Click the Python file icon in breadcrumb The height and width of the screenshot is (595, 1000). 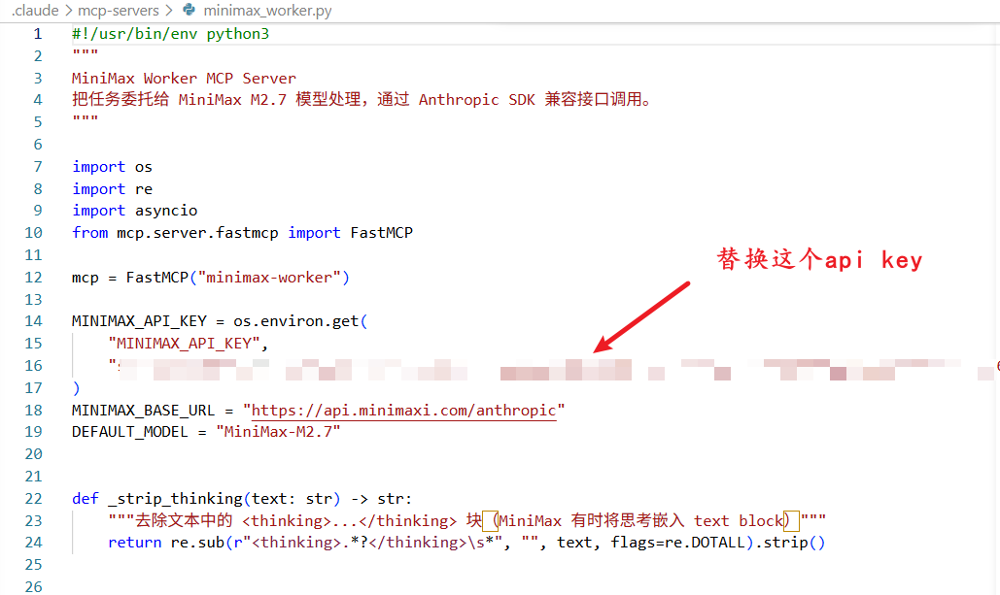click(x=189, y=10)
